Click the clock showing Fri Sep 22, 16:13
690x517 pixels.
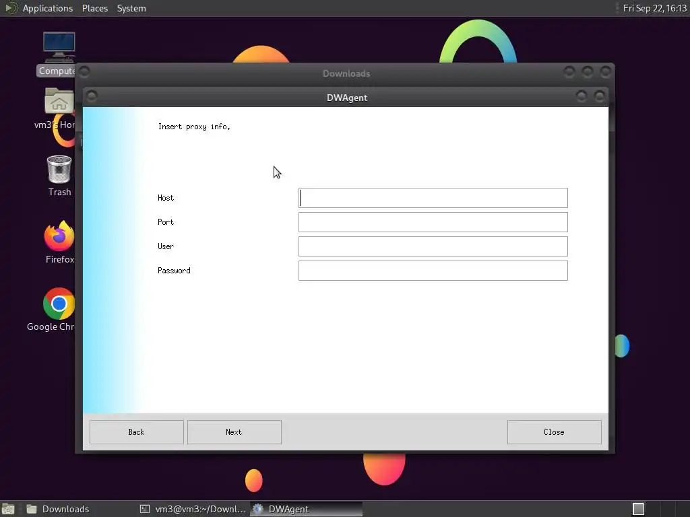(x=655, y=8)
